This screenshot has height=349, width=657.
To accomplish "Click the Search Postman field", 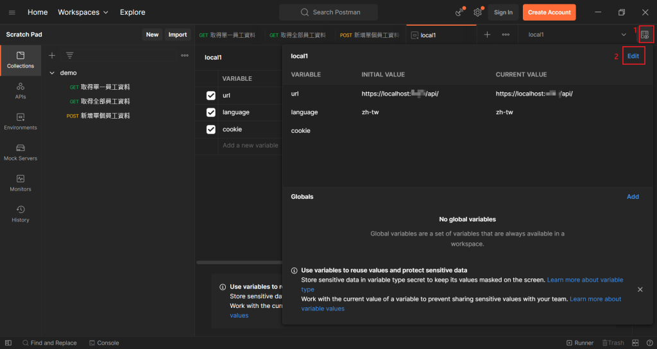I will pyautogui.click(x=328, y=13).
